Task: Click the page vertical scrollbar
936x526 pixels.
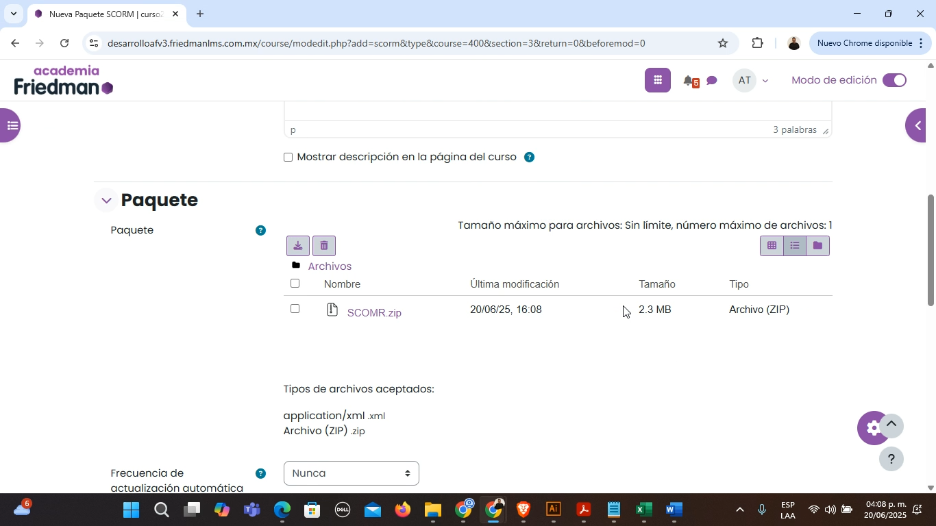Action: 931,250
